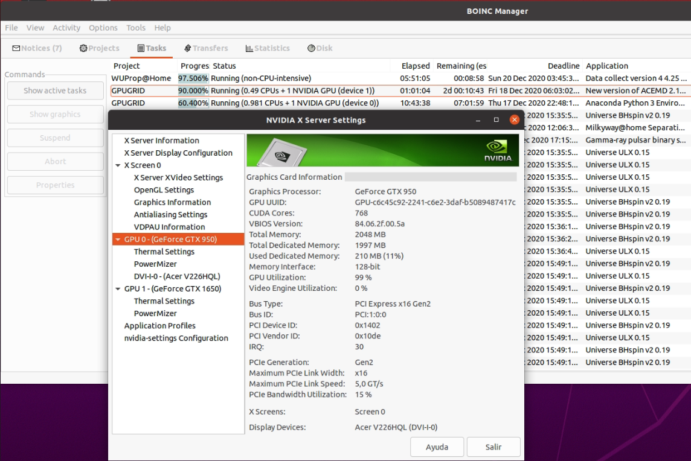Sort tasks by Progress column header
This screenshot has height=461, width=691.
(x=194, y=66)
